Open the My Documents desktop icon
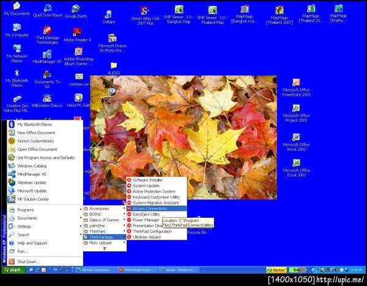Screen dimensions: 367x286 pos(17,9)
